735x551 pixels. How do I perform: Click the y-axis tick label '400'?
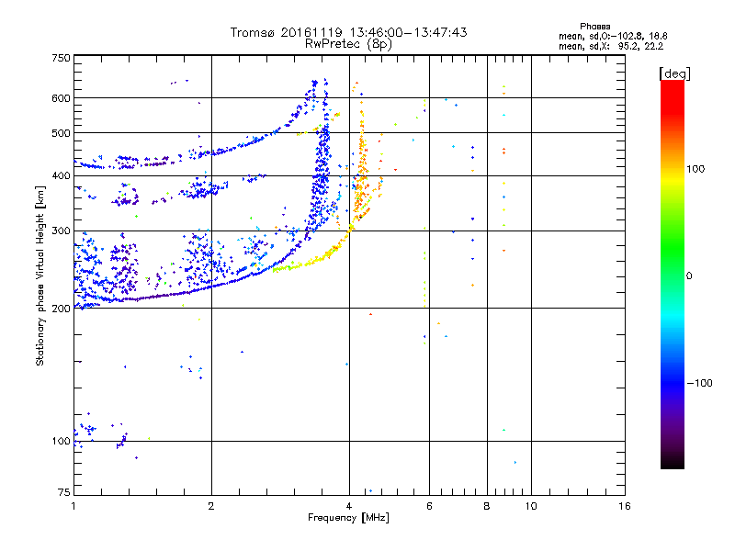61,176
